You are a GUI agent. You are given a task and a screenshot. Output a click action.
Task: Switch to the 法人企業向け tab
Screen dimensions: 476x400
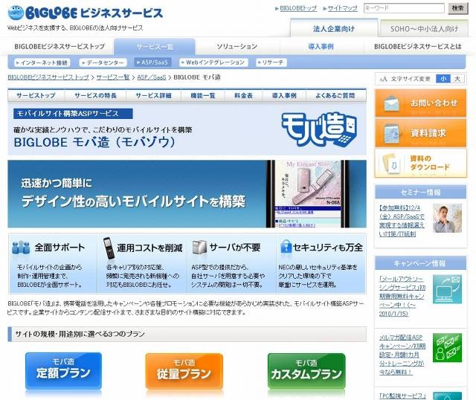(x=334, y=29)
